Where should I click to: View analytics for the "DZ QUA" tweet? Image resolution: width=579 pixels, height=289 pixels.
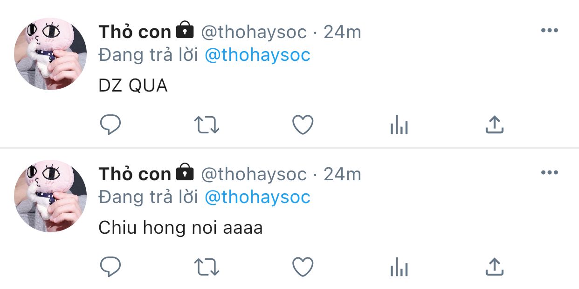399,125
